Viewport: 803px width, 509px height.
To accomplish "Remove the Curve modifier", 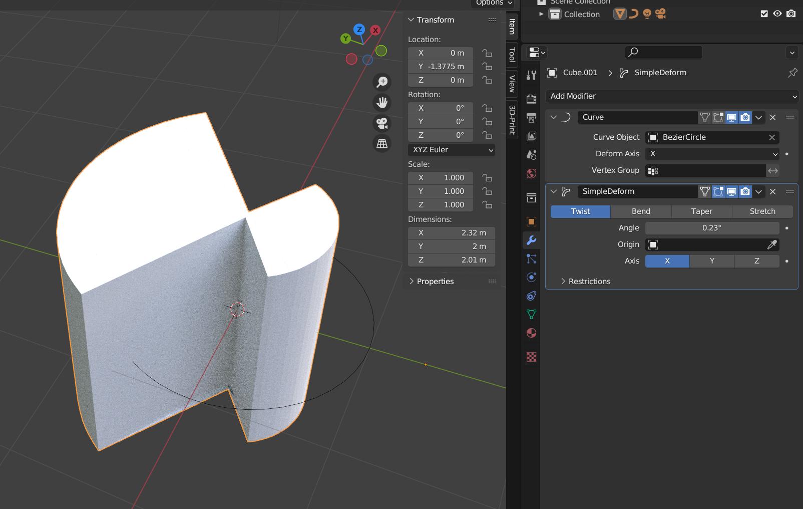I will [x=773, y=117].
